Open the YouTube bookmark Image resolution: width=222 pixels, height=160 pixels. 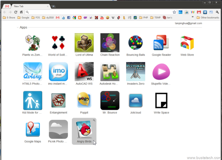[x=102, y=18]
